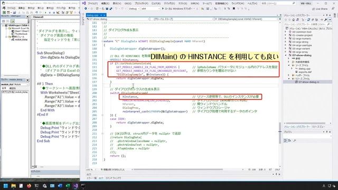Click Save icon in Visual Studio toolbar
Screen dimensions: 338x190
point(107,8)
